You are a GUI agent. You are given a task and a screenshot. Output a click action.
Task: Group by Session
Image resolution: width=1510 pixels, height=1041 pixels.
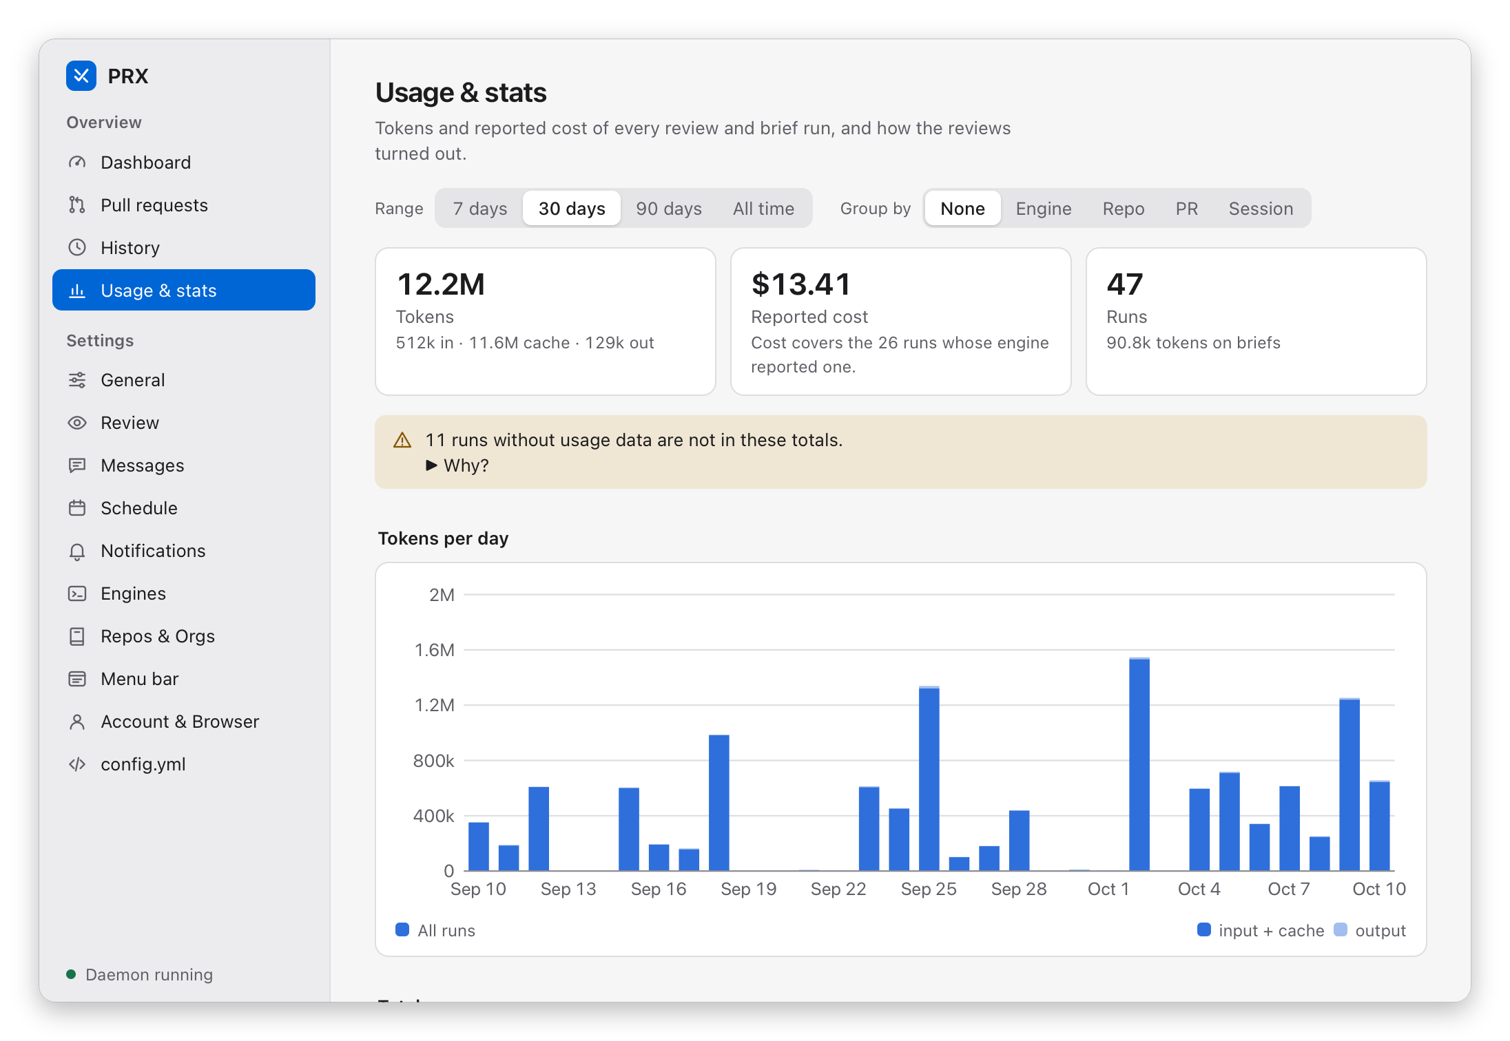point(1261,209)
